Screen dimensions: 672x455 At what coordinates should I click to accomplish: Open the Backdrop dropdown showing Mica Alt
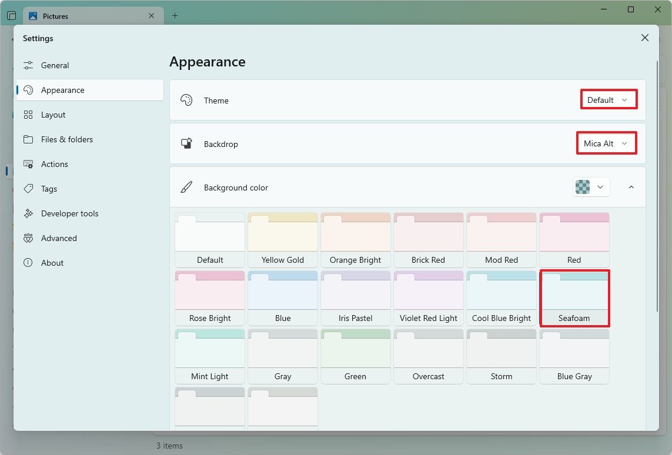(606, 143)
